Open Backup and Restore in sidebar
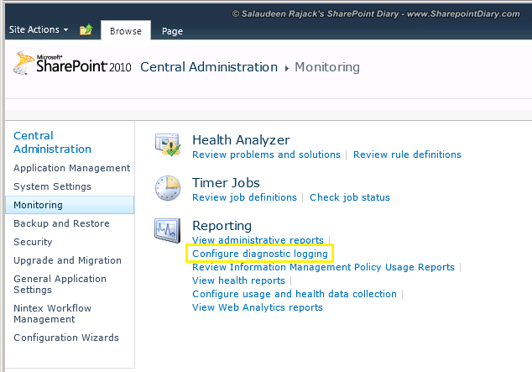532x372 pixels. pyautogui.click(x=61, y=223)
